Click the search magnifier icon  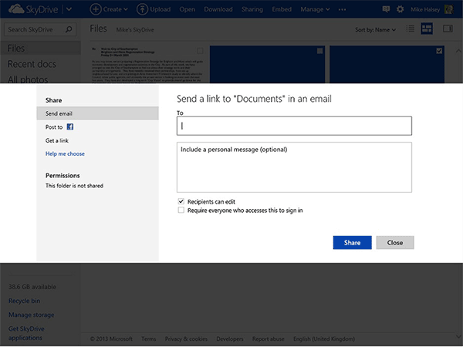(x=69, y=30)
